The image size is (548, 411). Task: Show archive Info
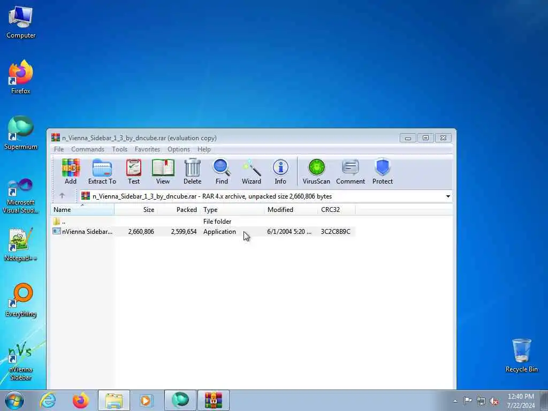280,171
